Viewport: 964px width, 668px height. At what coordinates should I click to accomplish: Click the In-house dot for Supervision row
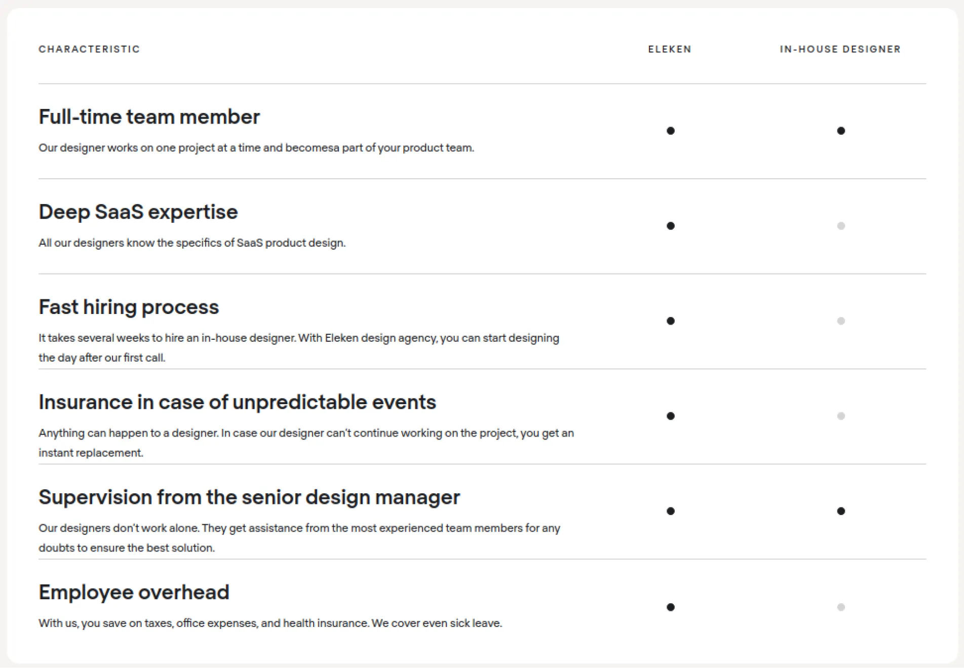841,512
